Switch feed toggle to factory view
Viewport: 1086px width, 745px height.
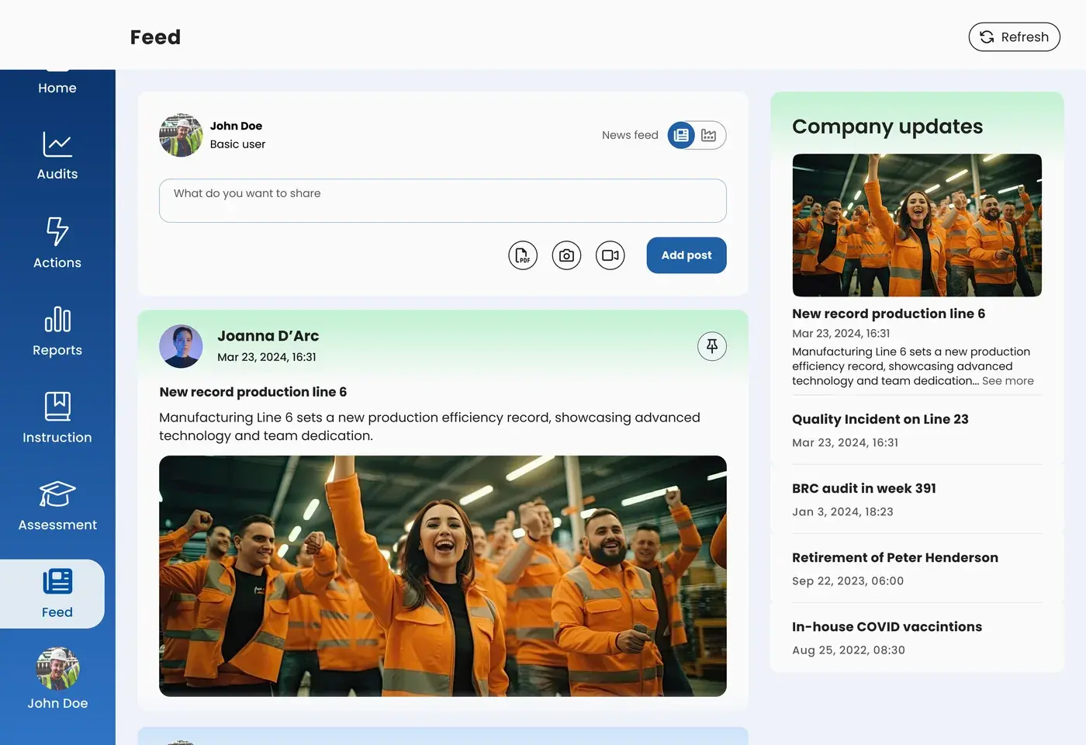pyautogui.click(x=709, y=135)
